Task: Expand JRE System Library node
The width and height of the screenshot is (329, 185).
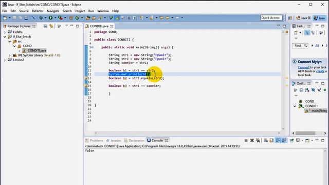Action: 10,55
